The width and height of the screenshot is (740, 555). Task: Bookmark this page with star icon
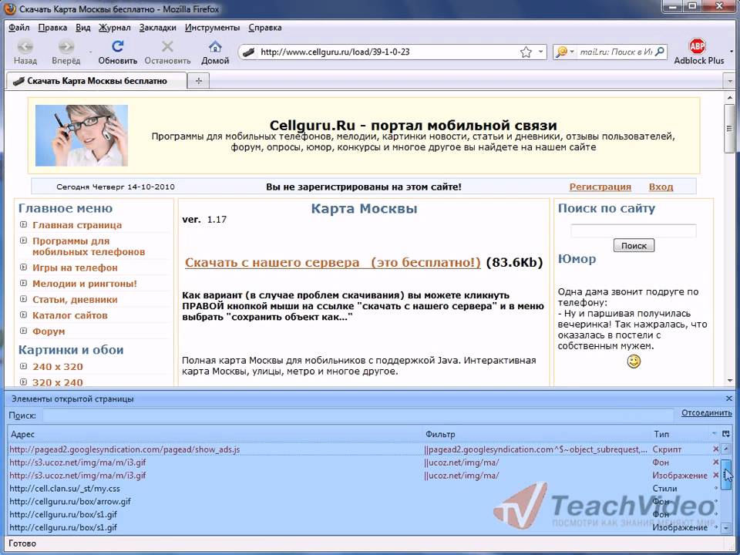(x=526, y=52)
